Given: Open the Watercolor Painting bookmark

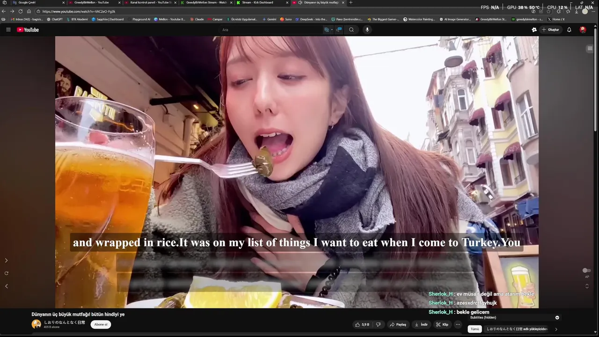Looking at the screenshot, I should (x=419, y=19).
